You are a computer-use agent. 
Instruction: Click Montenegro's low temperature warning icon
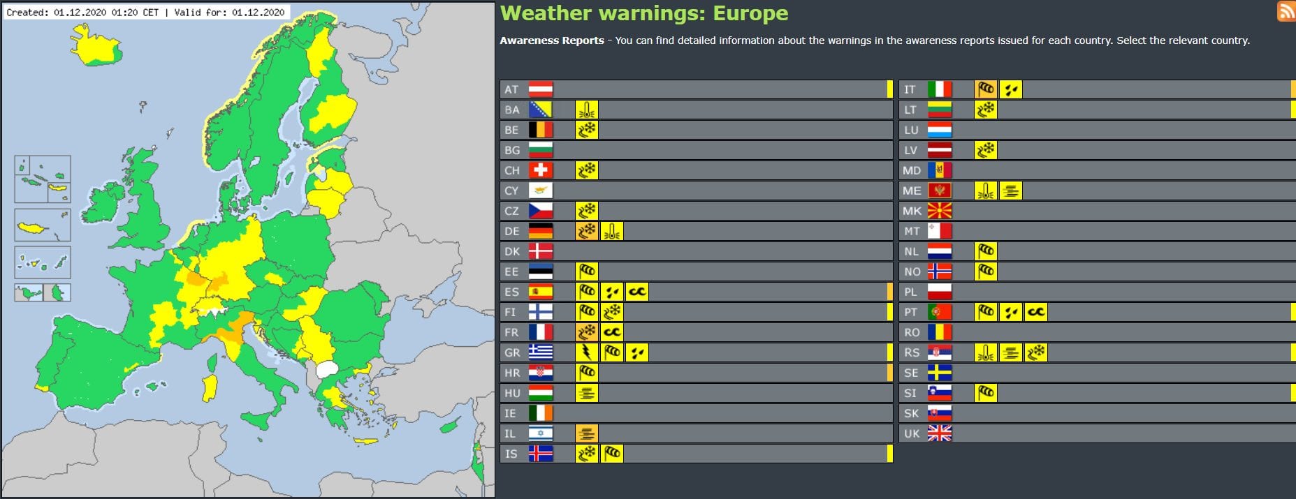tap(986, 191)
